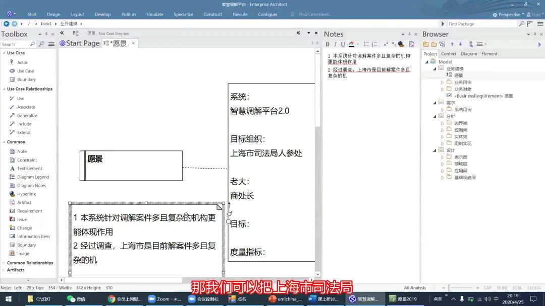The height and width of the screenshot is (306, 545).
Task: Click the navigate back arrow
Action: tap(6, 24)
